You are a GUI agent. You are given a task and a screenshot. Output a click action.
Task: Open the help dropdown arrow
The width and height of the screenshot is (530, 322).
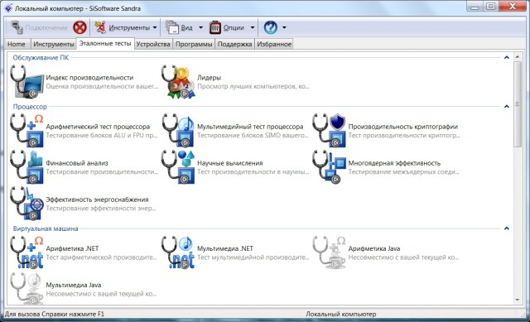[x=284, y=27]
